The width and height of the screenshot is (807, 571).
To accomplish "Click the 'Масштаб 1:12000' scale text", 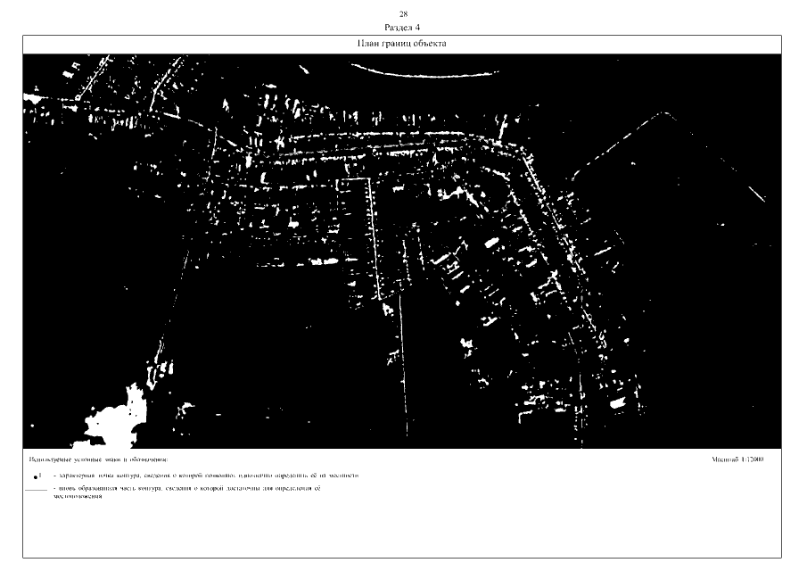I will 738,459.
